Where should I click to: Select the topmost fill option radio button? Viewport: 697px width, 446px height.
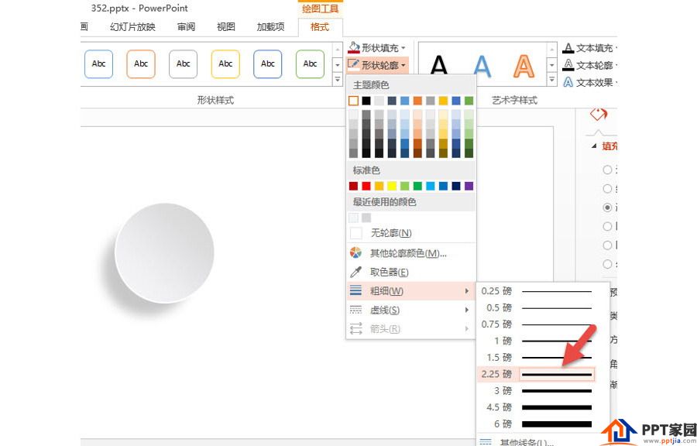click(607, 170)
